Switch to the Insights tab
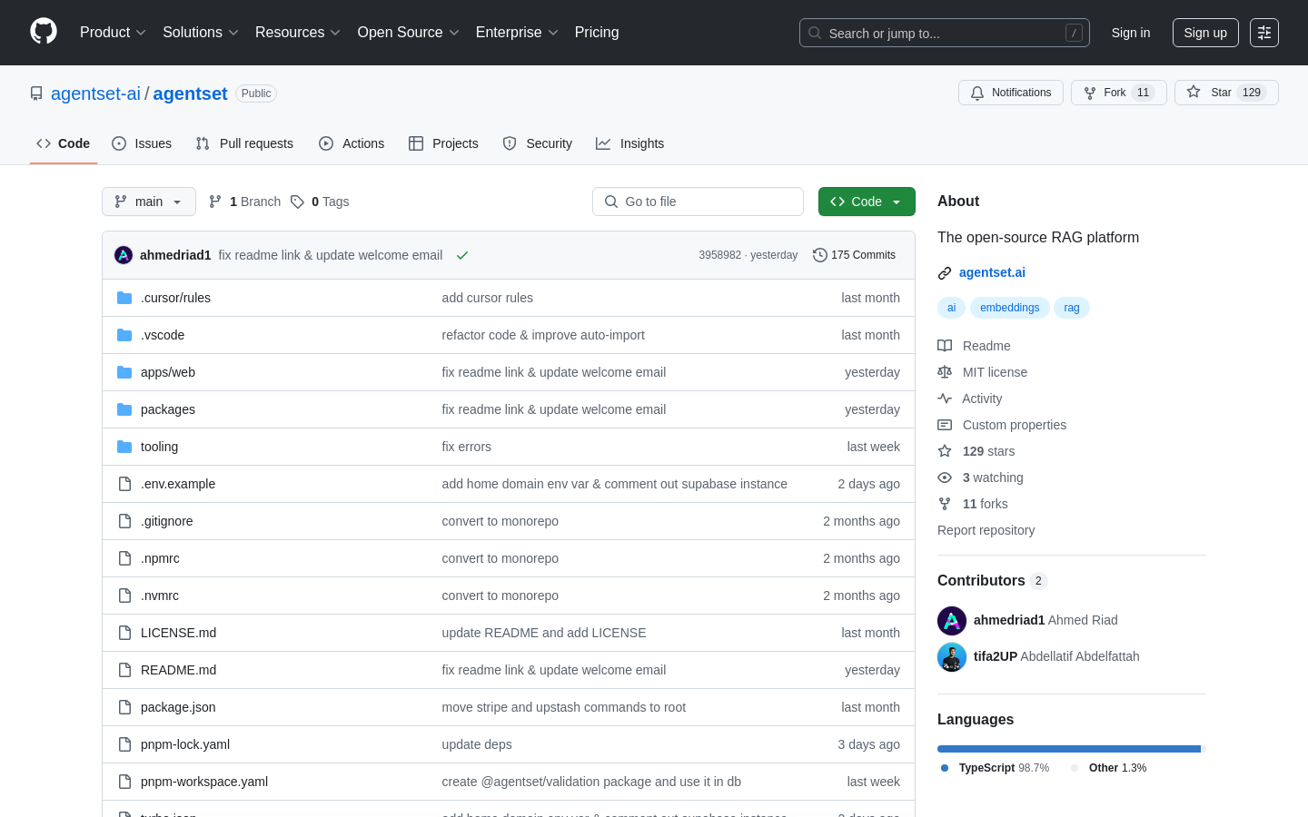The height and width of the screenshot is (817, 1308). pyautogui.click(x=630, y=143)
